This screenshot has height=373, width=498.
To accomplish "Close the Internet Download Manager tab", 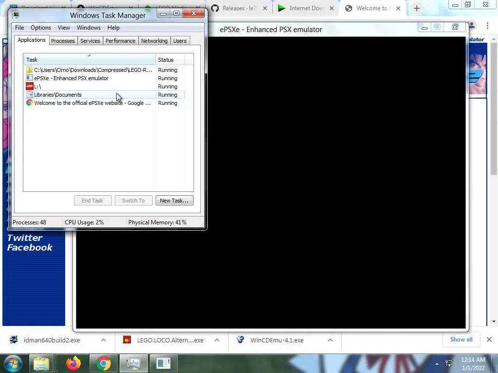I will pos(332,9).
